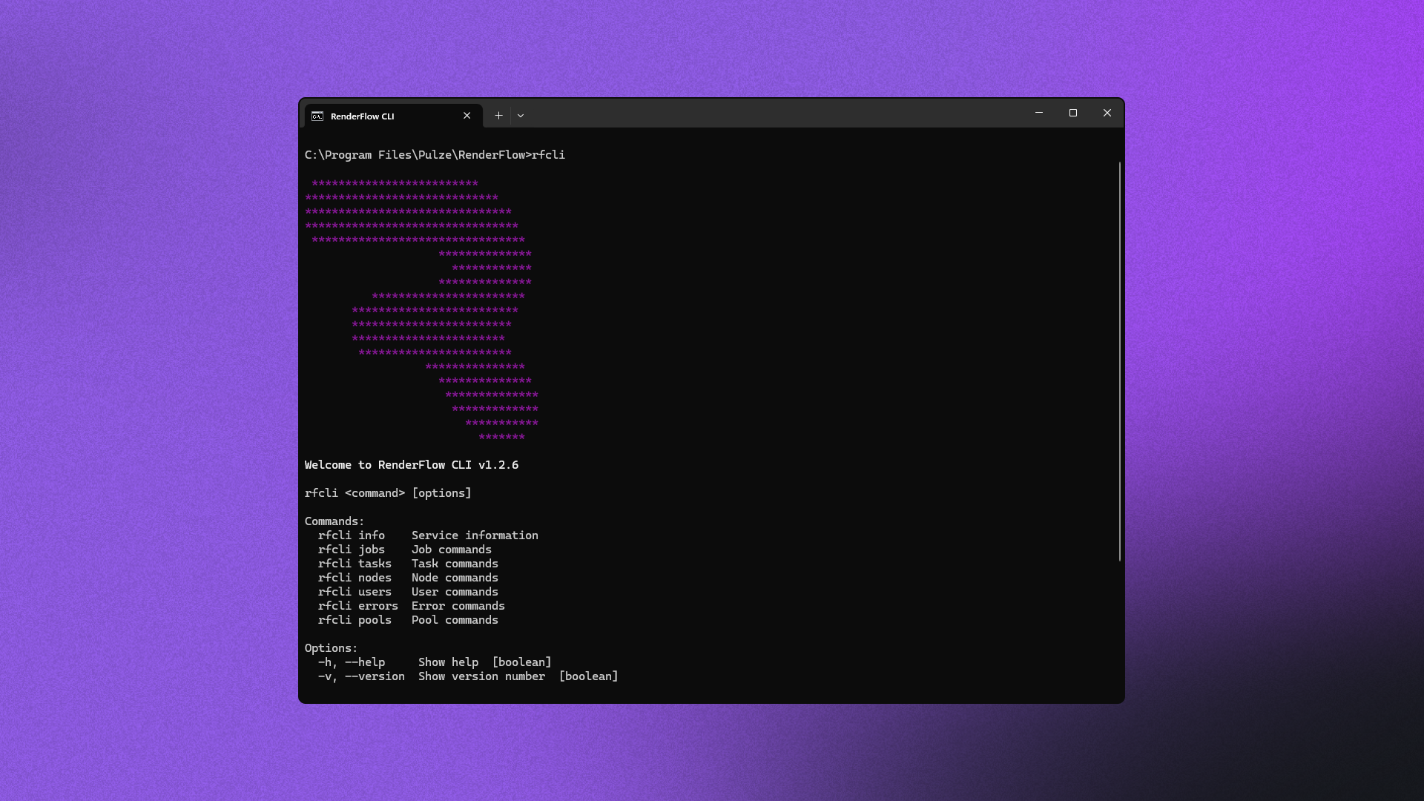Minimize the terminal window
Viewport: 1424px width, 801px height.
(x=1038, y=113)
